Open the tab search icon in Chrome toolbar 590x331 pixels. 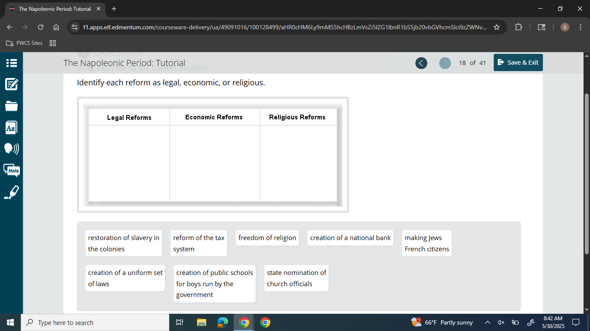pos(542,27)
